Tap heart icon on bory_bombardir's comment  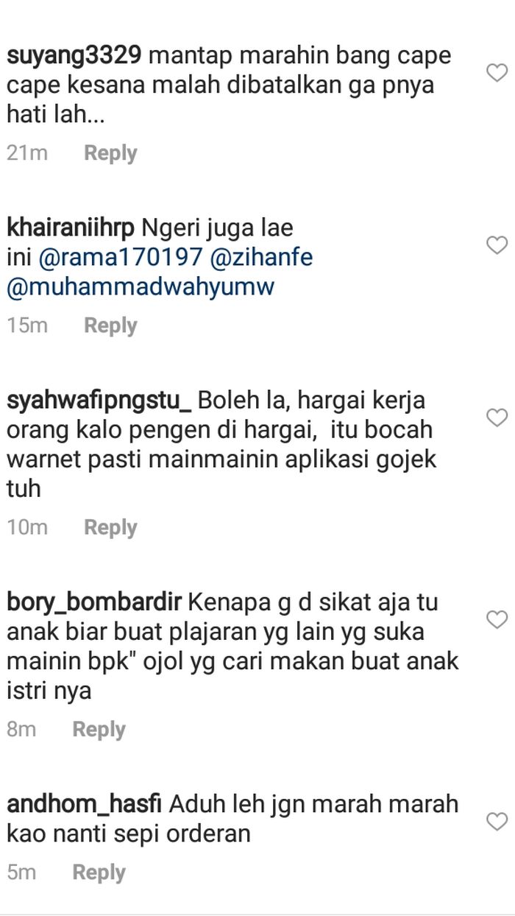(x=498, y=620)
